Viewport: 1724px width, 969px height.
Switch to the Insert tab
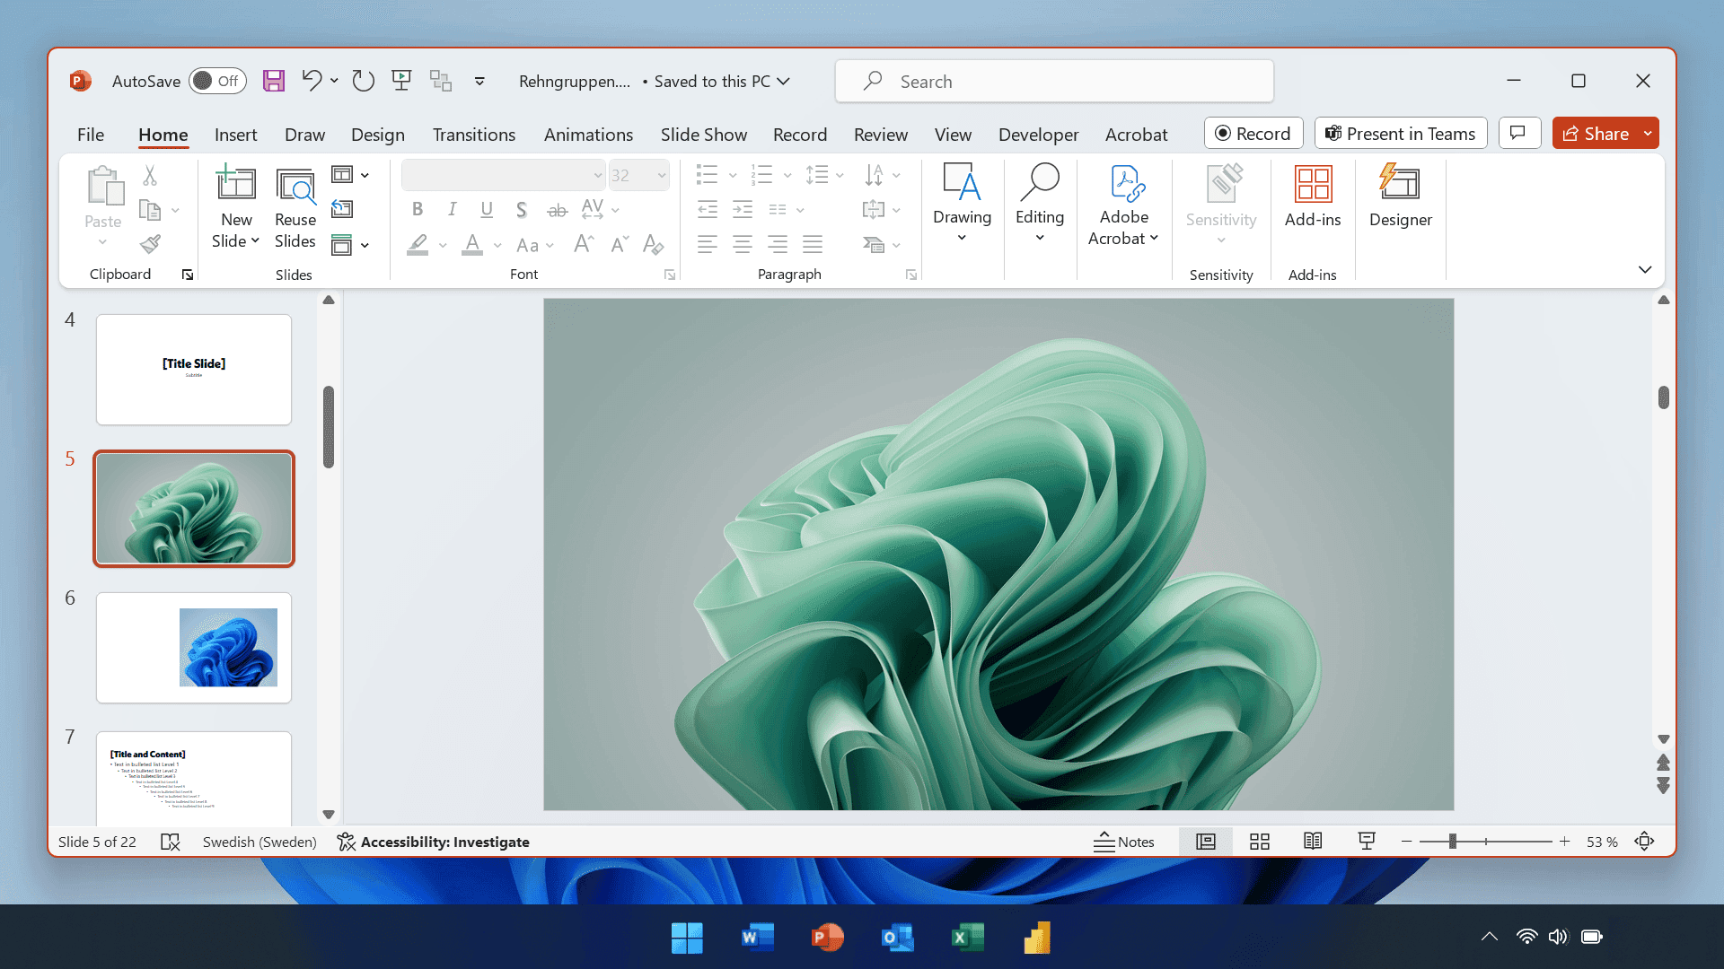[235, 135]
